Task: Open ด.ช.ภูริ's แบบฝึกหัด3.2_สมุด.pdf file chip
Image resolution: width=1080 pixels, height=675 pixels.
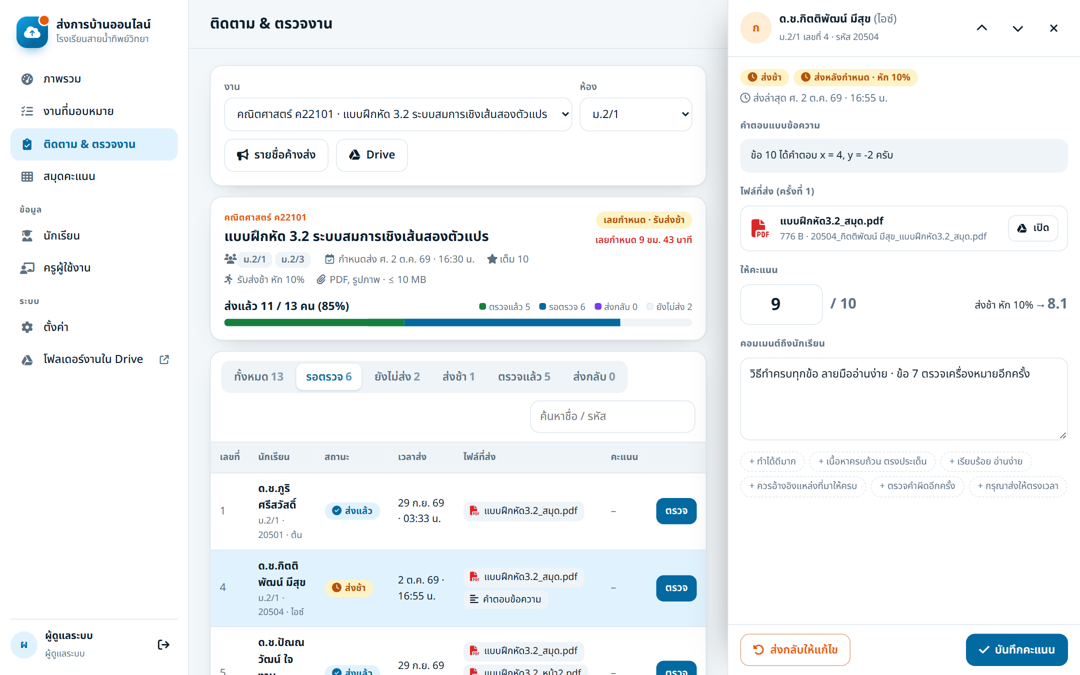Action: pos(523,511)
